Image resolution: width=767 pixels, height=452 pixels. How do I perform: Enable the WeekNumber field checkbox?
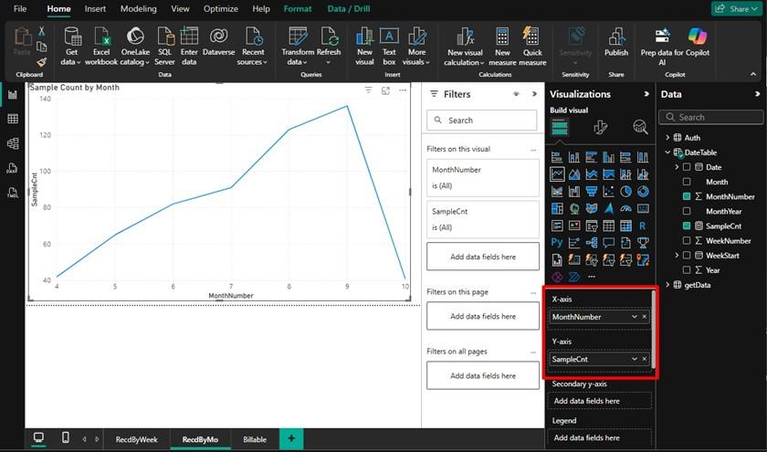(x=687, y=241)
